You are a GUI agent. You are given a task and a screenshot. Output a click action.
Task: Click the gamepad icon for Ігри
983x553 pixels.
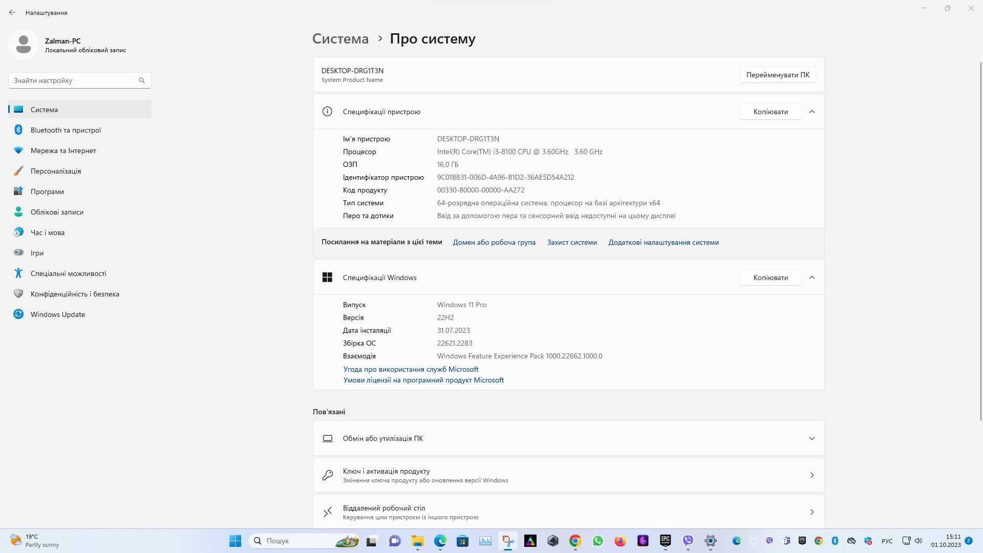coord(18,252)
